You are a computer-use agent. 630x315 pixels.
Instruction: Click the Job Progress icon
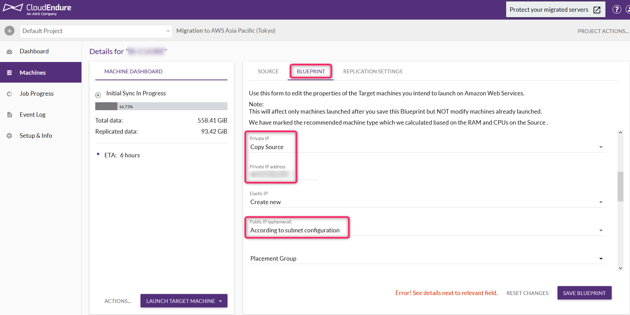click(x=9, y=94)
